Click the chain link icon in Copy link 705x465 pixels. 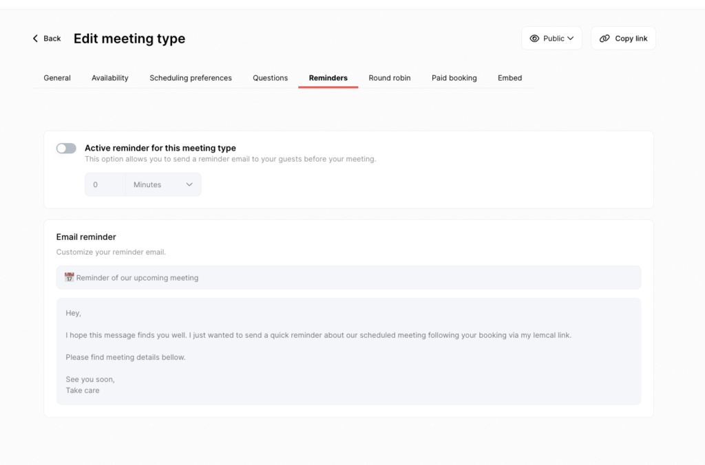click(604, 39)
